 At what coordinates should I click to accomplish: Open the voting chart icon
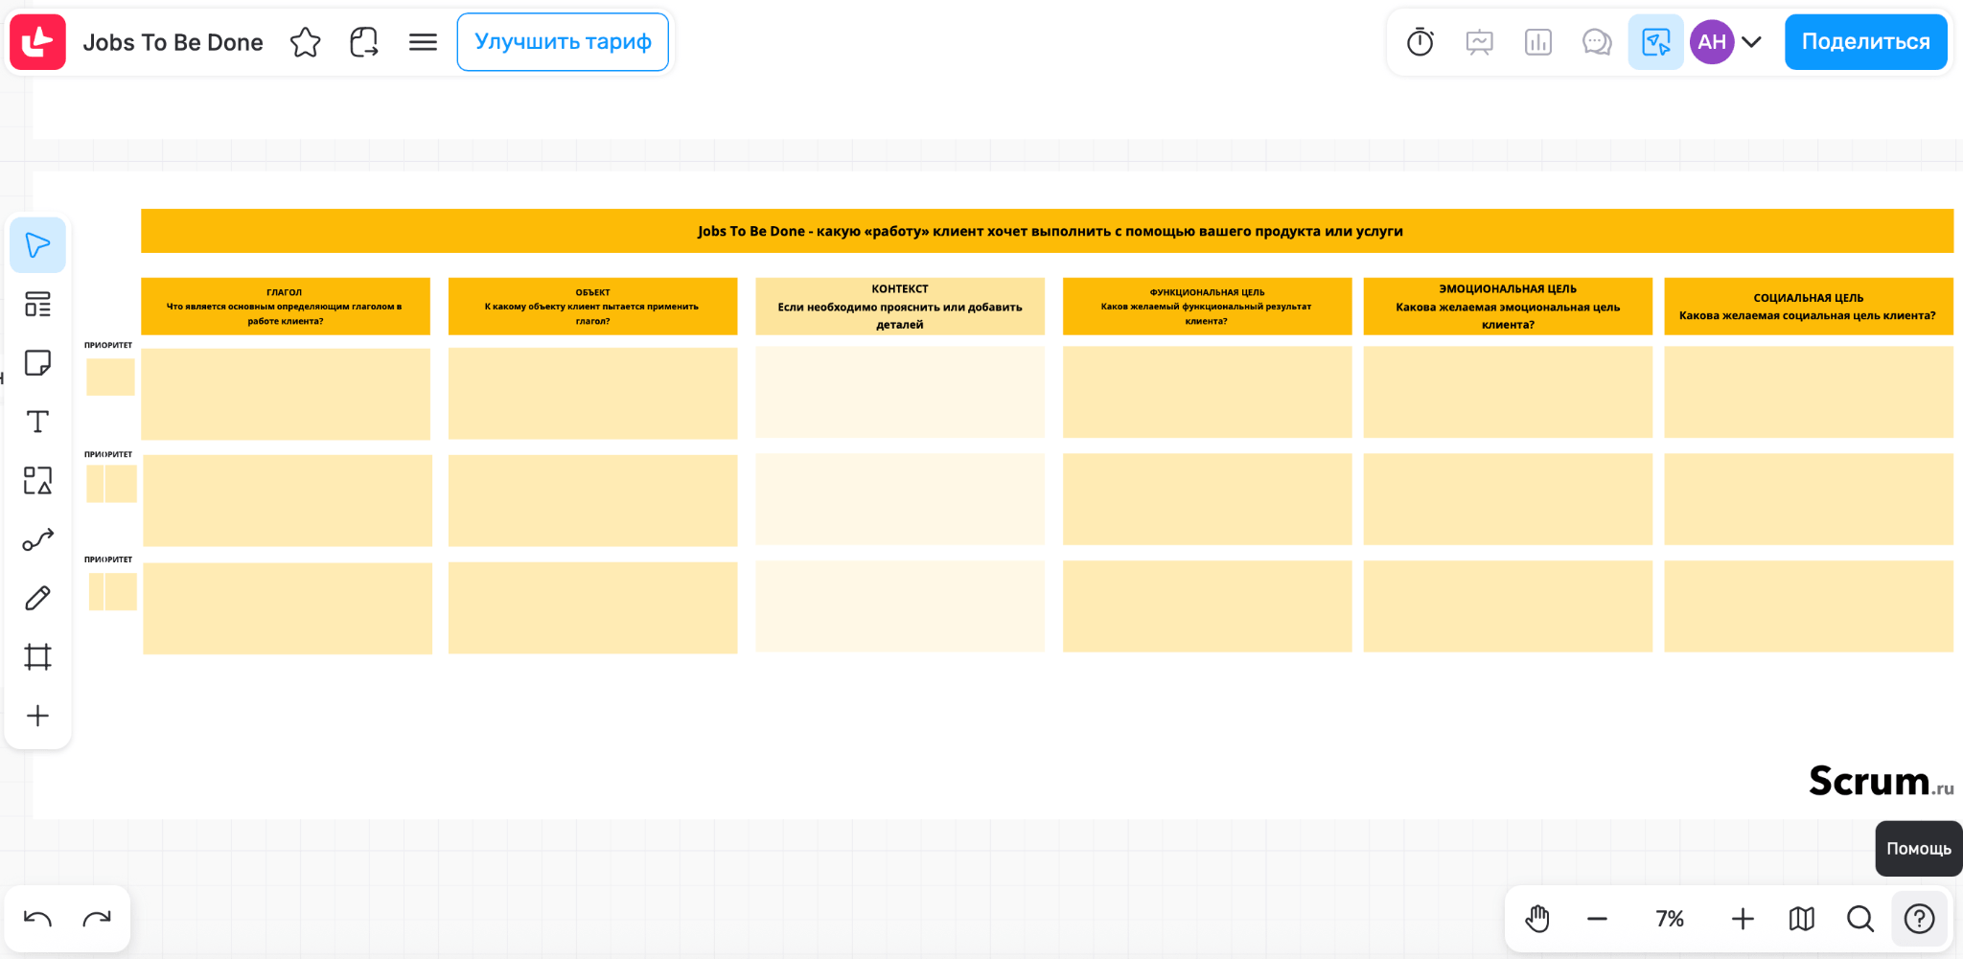pyautogui.click(x=1538, y=42)
